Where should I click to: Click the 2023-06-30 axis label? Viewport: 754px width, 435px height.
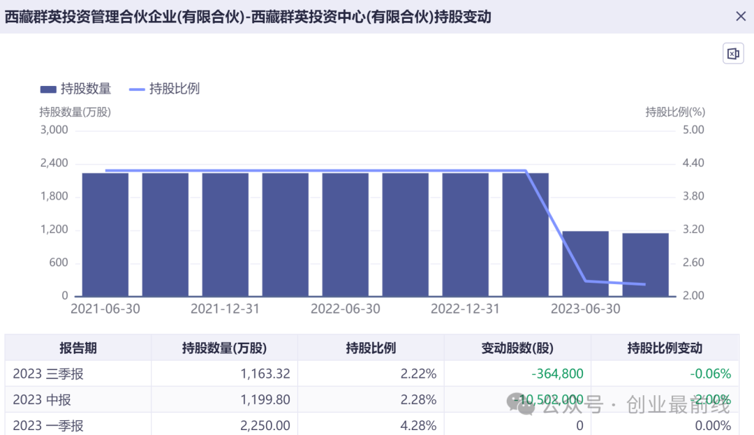[x=585, y=309]
